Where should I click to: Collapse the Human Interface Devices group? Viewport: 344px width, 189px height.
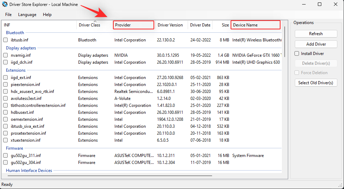tap(29, 171)
